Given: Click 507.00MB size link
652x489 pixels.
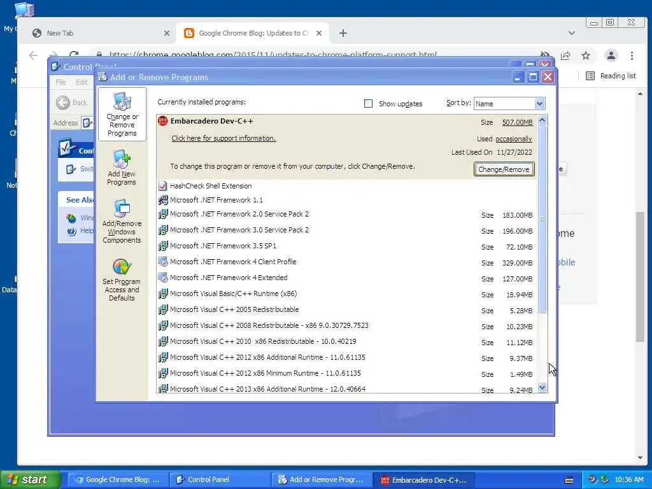Looking at the screenshot, I should tap(517, 122).
